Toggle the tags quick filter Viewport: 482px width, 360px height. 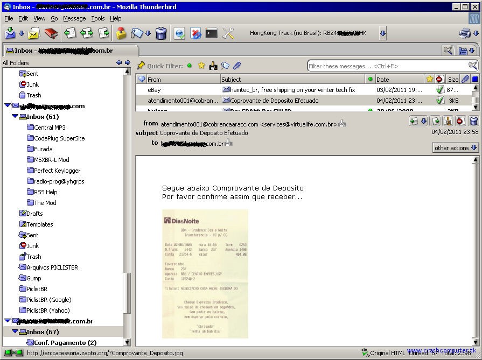[x=225, y=66]
